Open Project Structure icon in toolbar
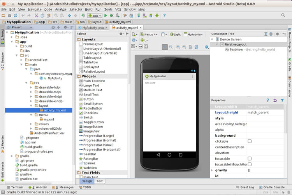 click(131, 16)
